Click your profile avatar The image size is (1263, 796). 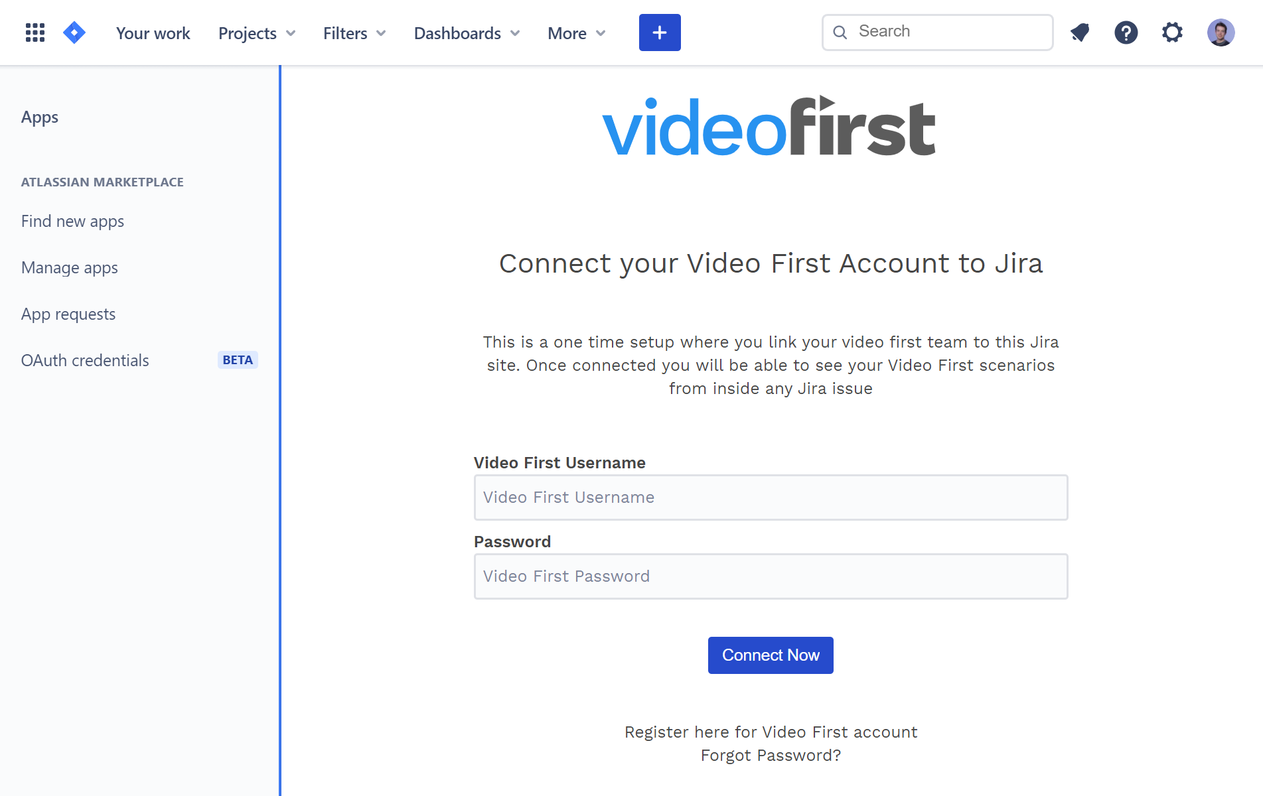tap(1221, 32)
